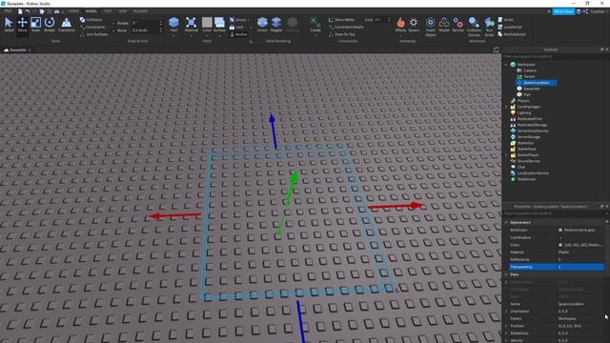Click the What's New button

point(563,11)
